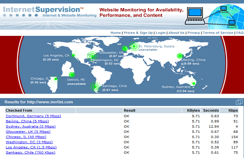Open Terms of Service link

coord(218,33)
